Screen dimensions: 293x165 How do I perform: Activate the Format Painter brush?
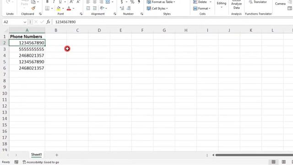coord(33,8)
